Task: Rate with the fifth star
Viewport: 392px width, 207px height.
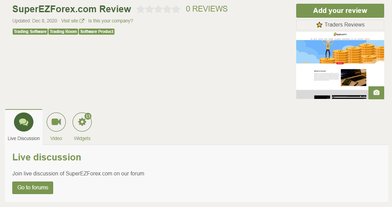Action: tap(176, 9)
